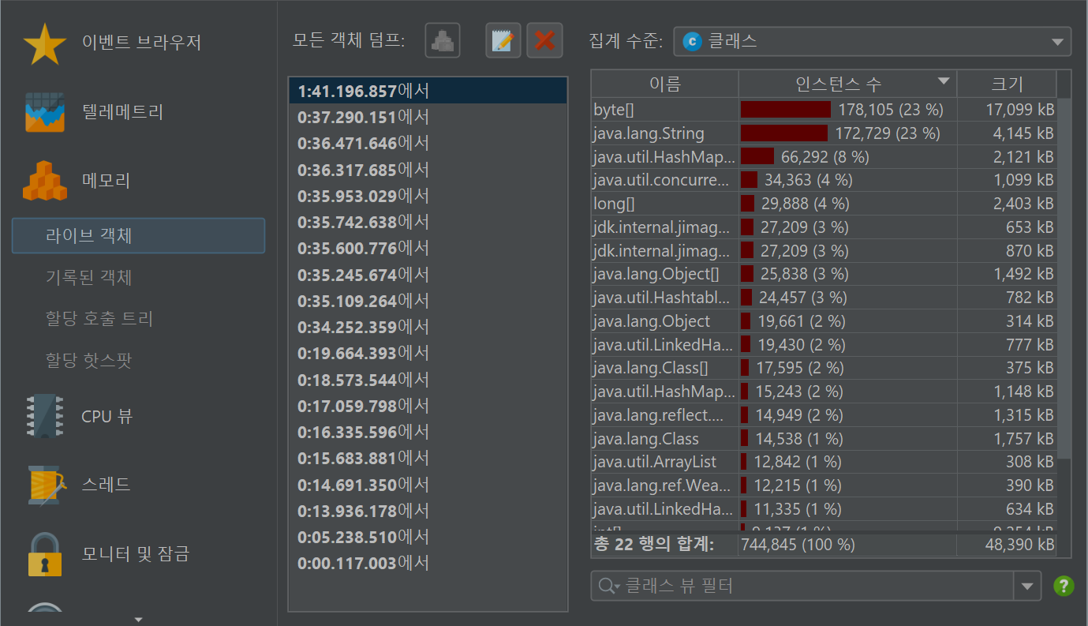Click the edit notepad icon button
Image resolution: width=1088 pixels, height=626 pixels.
pyautogui.click(x=503, y=40)
